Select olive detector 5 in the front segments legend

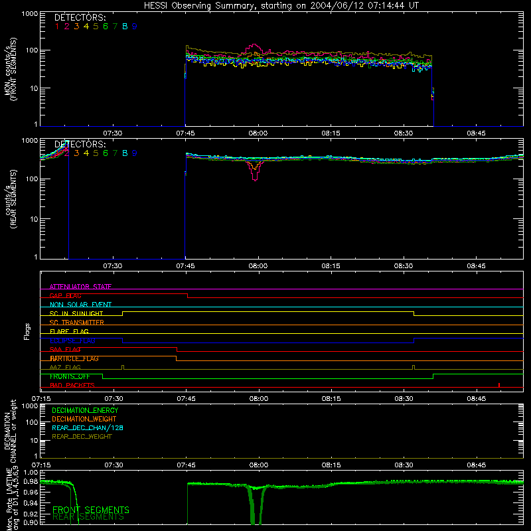tap(96, 27)
